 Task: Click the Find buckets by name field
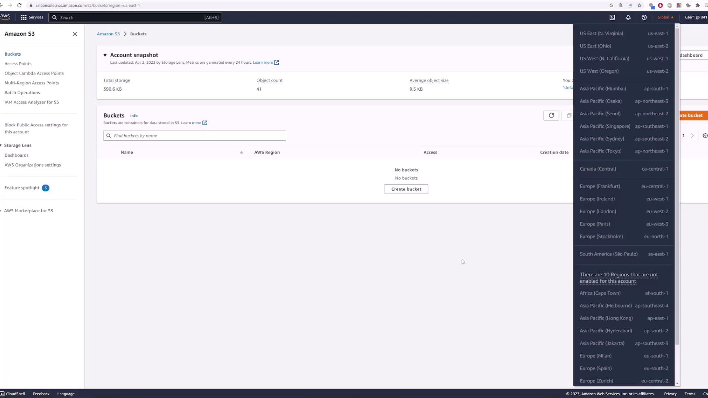tap(195, 136)
